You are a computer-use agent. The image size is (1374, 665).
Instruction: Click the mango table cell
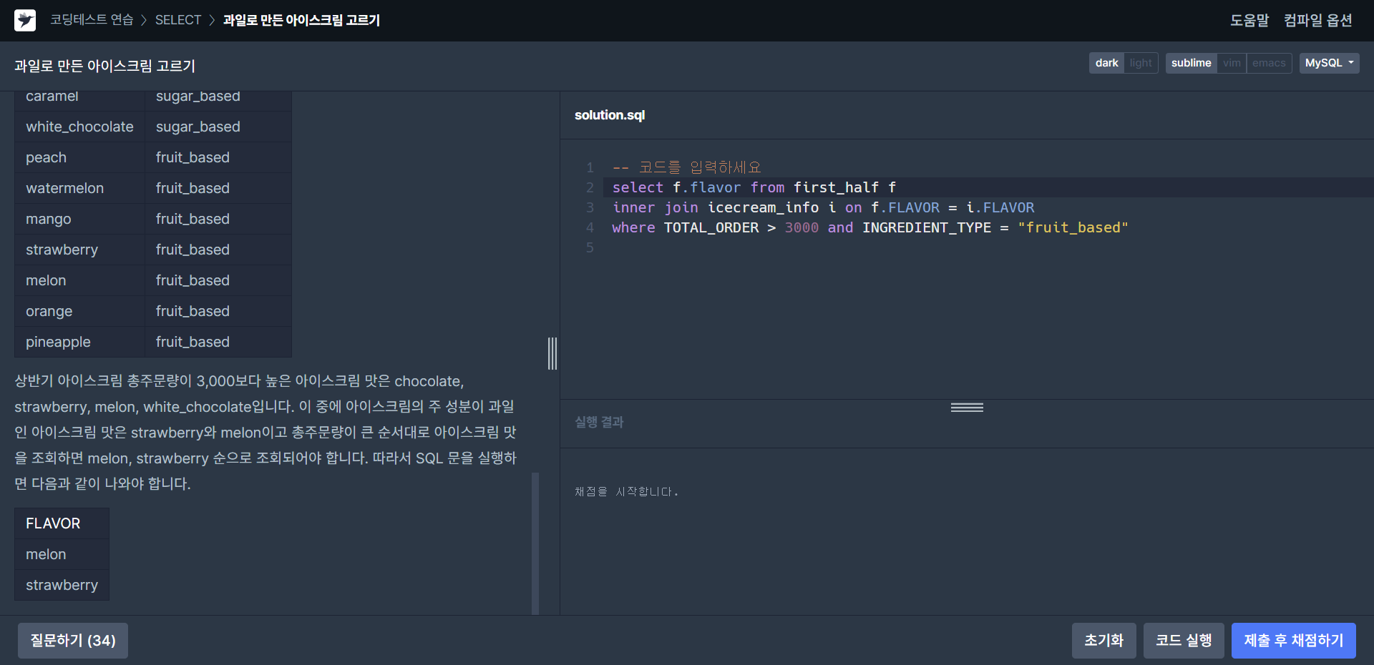[79, 219]
